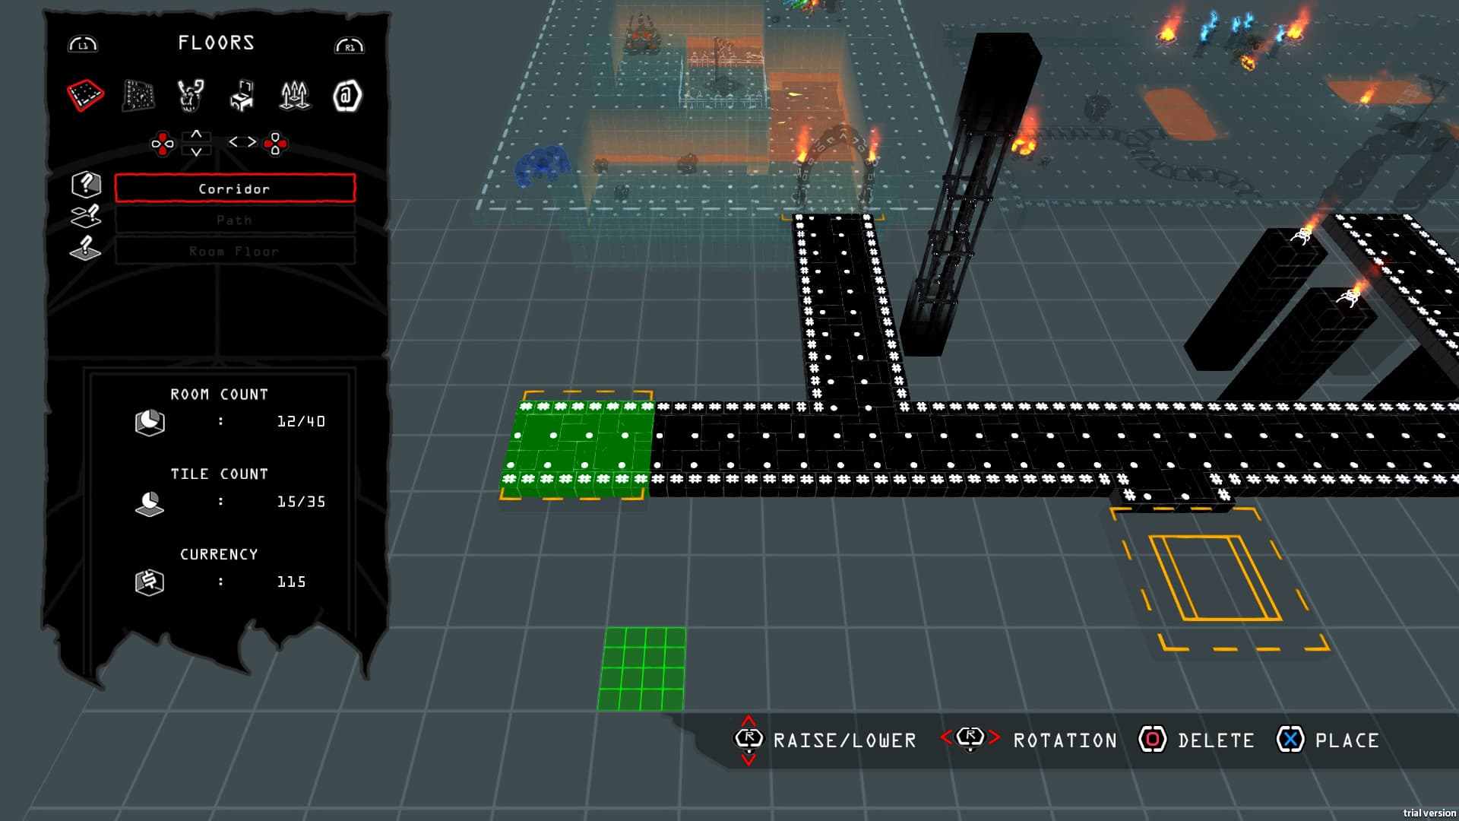Switch category using the L1 tab
Screen dimensions: 1459x821
tap(85, 44)
